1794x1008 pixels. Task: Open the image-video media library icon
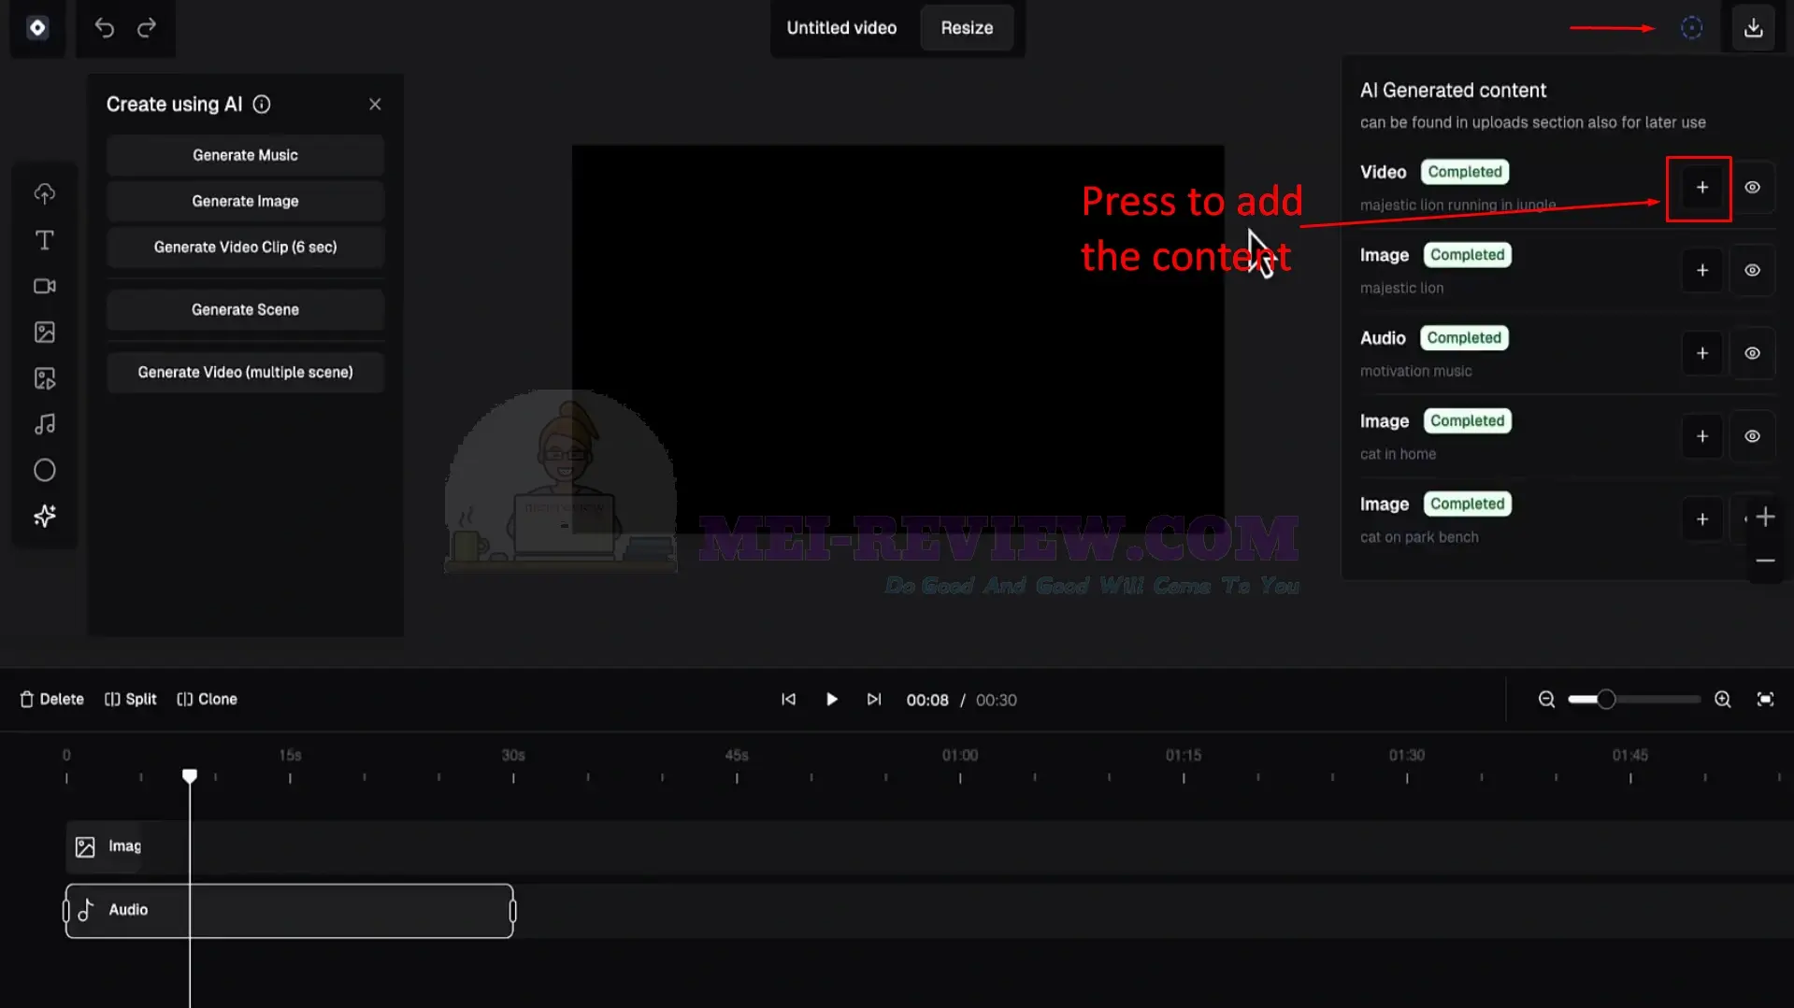[45, 378]
